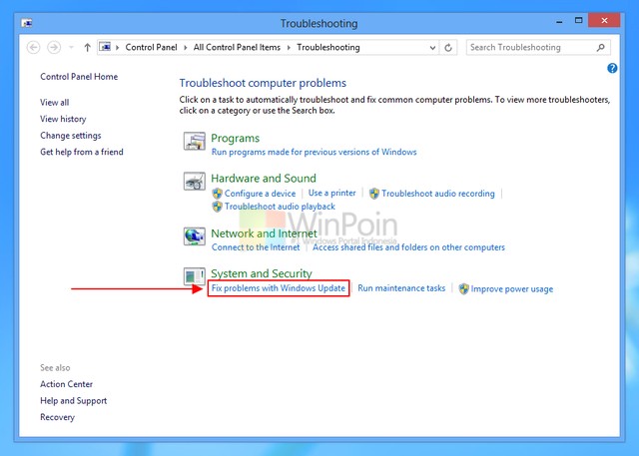The height and width of the screenshot is (456, 639).
Task: Click shield icon beside Improve power usage
Action: click(x=463, y=289)
